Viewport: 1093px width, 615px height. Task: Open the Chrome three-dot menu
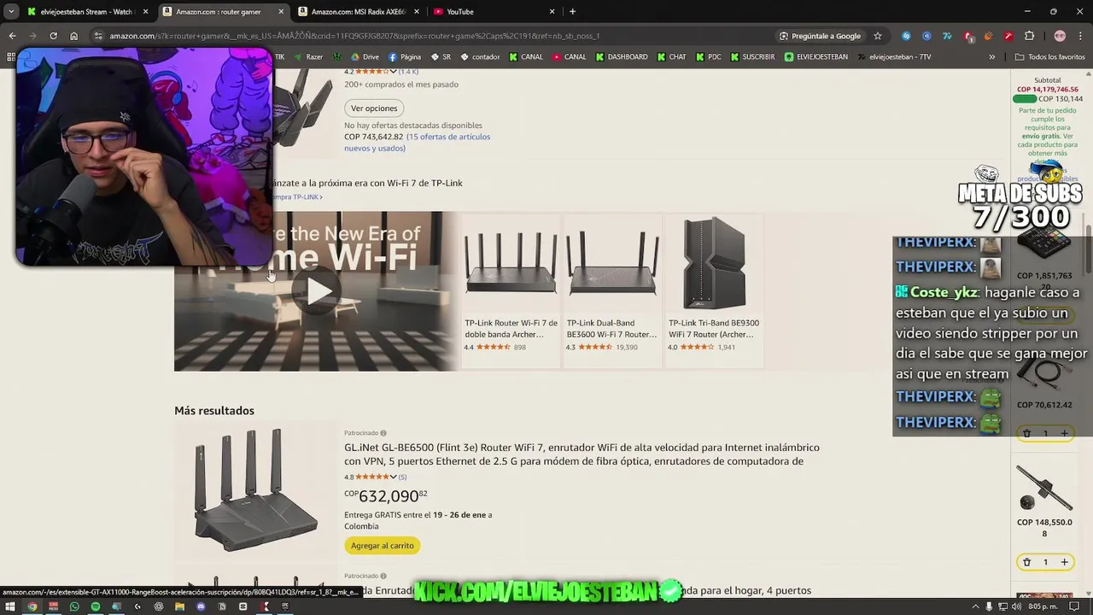[1079, 36]
